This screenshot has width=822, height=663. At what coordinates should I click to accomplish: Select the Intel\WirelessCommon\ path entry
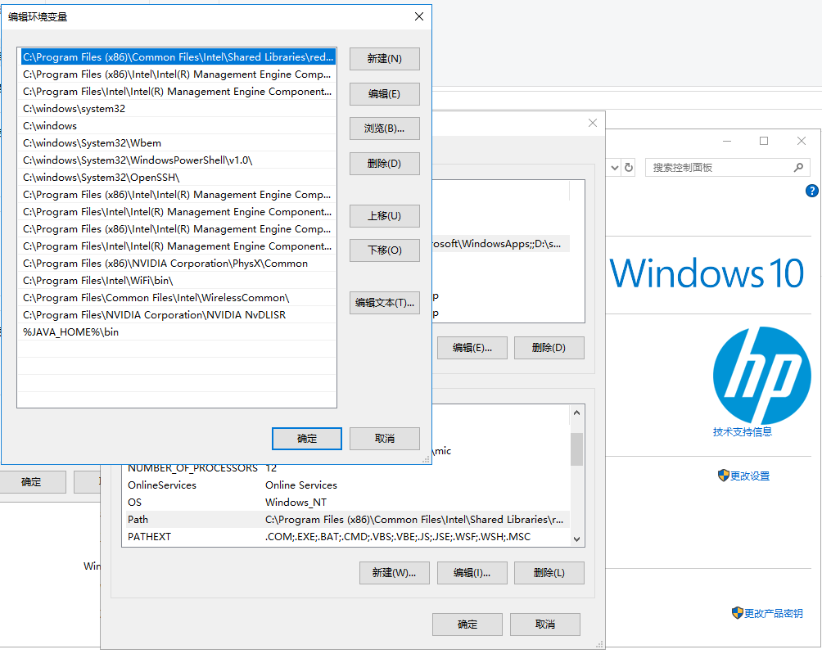[x=177, y=298]
